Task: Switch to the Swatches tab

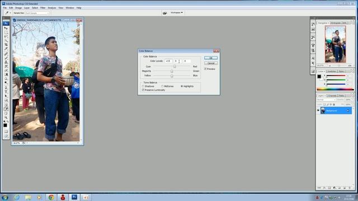Action: pos(332,71)
